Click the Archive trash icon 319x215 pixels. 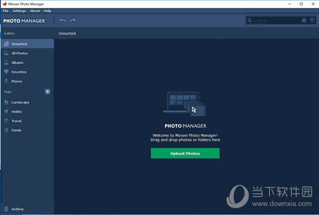point(6,209)
